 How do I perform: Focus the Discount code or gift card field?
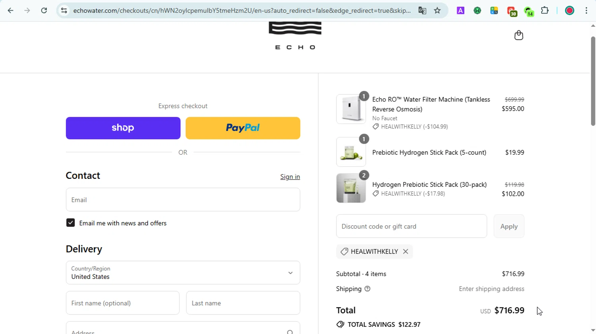click(x=411, y=227)
